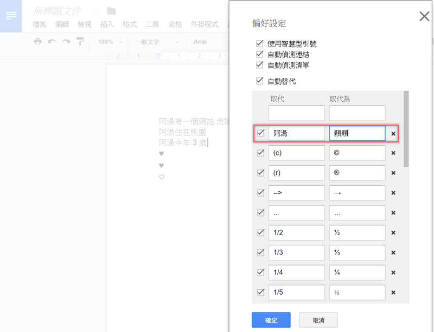Remove the ellipsis substitution row

(393, 213)
